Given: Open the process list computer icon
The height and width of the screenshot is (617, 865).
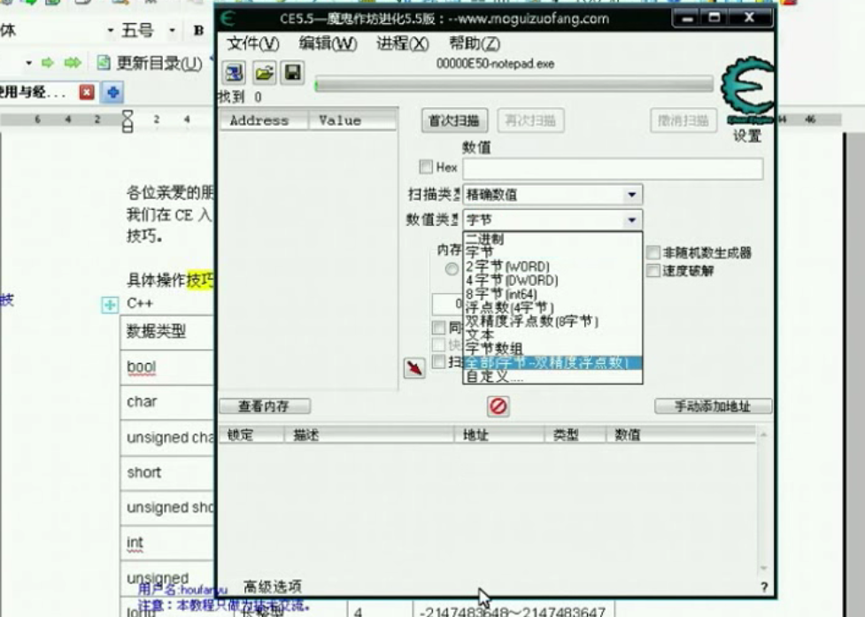Looking at the screenshot, I should click(x=234, y=73).
